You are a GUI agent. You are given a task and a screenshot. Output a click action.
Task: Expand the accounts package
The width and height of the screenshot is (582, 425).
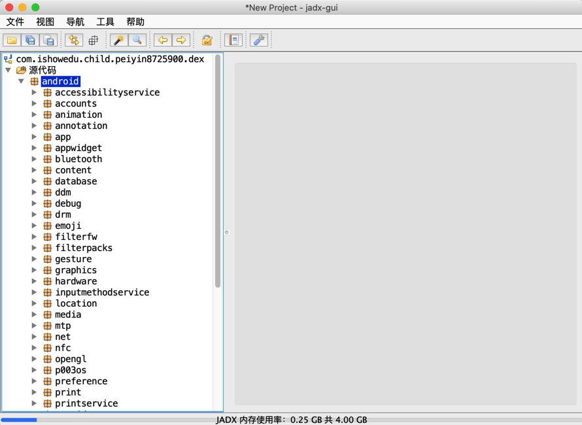(x=34, y=103)
